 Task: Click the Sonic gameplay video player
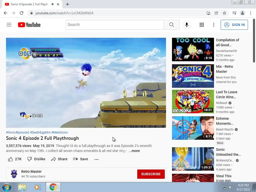86,82
